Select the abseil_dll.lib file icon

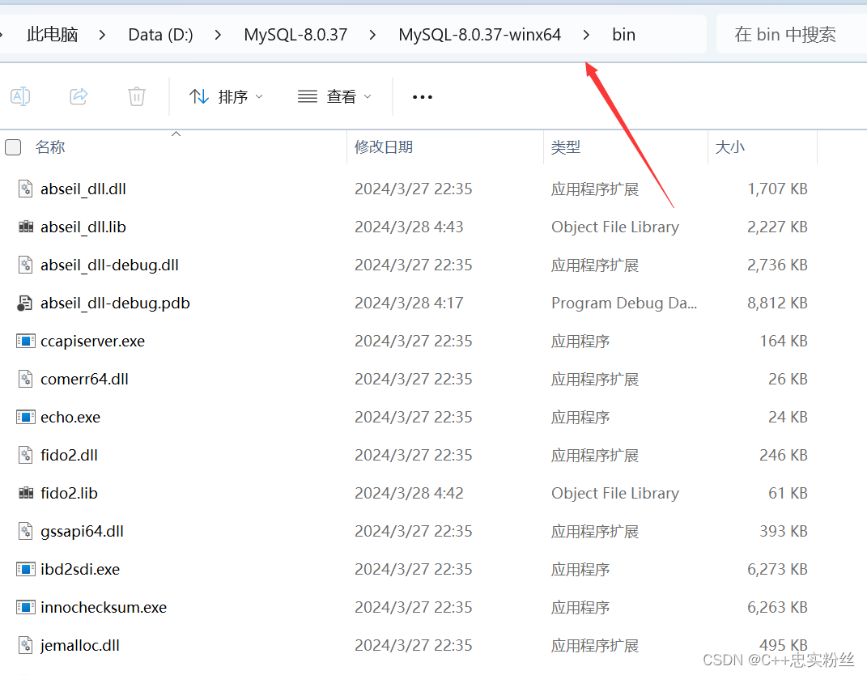tap(25, 227)
